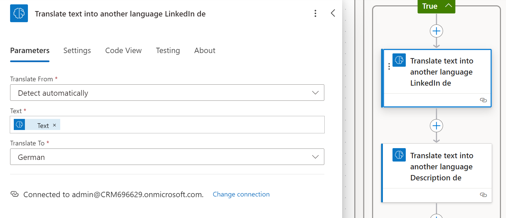This screenshot has height=218, width=506.
Task: Click the brain icon on the Text dynamic content pill
Action: (x=19, y=124)
